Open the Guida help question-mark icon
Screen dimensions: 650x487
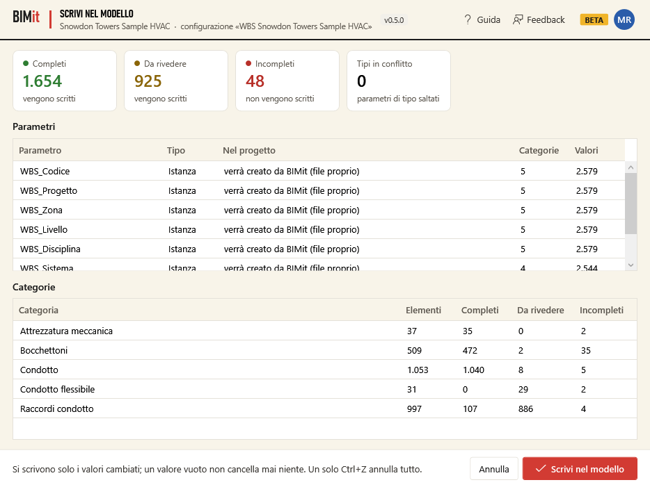coord(468,19)
